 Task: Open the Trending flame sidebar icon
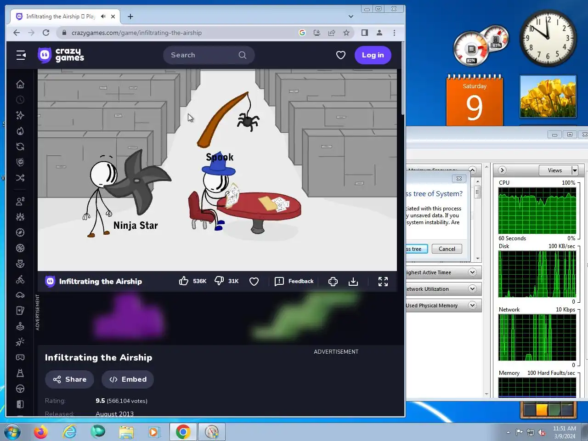(20, 131)
